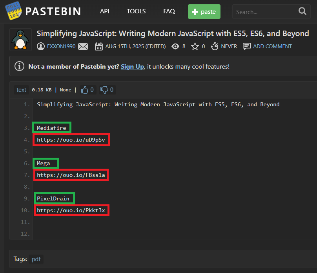This screenshot has width=317, height=273.
Task: Click the thumbs up like icon
Action: (84, 90)
